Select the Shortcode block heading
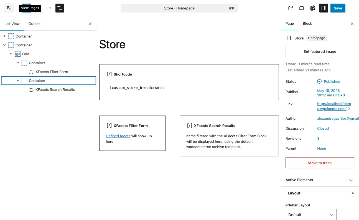The image size is (359, 220). tap(123, 74)
